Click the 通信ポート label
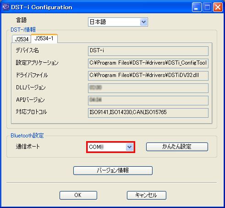Image resolution: width=225 pixels, height=208 pixels. click(27, 147)
